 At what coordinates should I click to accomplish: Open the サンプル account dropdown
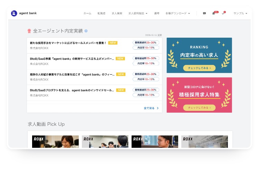pyautogui.click(x=240, y=13)
